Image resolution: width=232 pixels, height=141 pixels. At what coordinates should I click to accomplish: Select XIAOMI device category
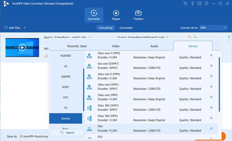tap(66, 76)
